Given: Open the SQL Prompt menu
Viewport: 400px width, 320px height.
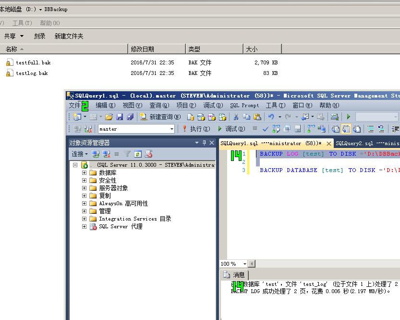Looking at the screenshot, I should [244, 105].
